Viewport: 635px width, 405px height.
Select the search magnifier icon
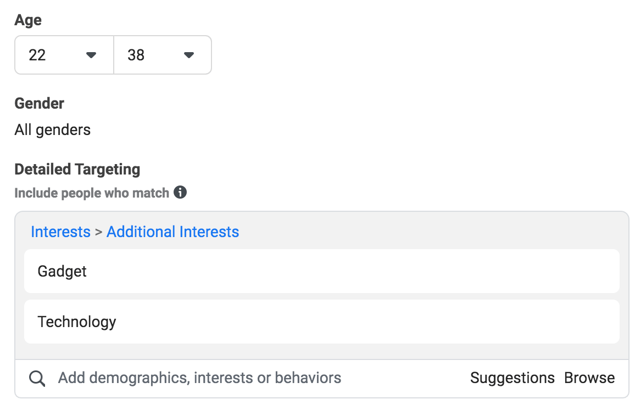coord(36,378)
